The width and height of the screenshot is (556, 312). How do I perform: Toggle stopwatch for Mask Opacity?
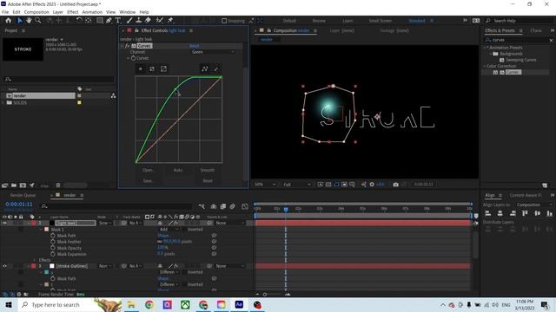click(x=53, y=248)
